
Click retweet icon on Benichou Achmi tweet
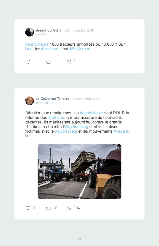pyautogui.click(x=48, y=62)
